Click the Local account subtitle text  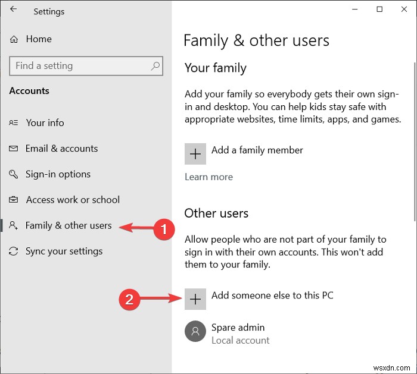241,340
